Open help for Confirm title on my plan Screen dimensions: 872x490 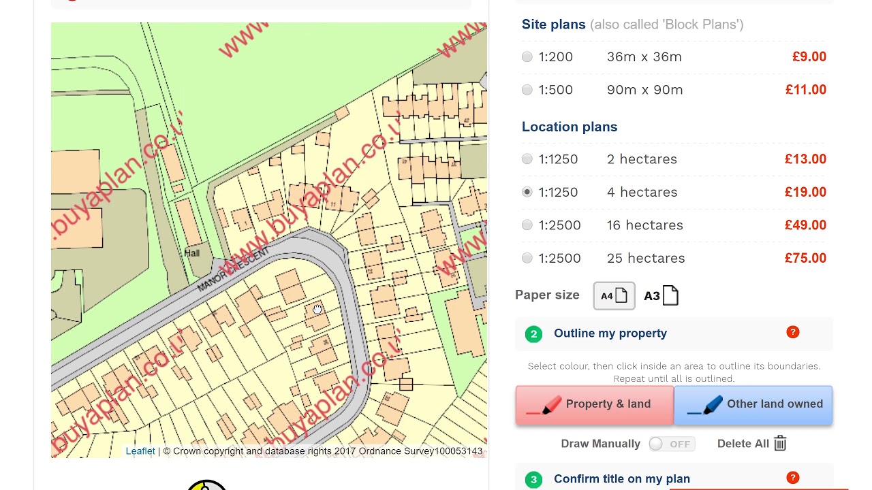click(x=792, y=478)
